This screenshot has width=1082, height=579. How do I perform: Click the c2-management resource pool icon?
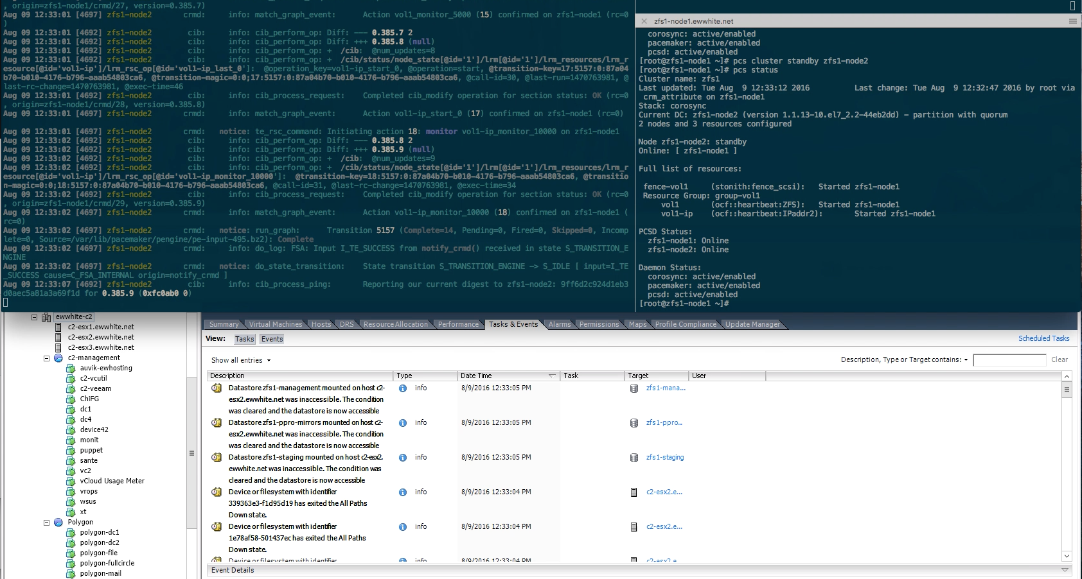[x=58, y=358]
